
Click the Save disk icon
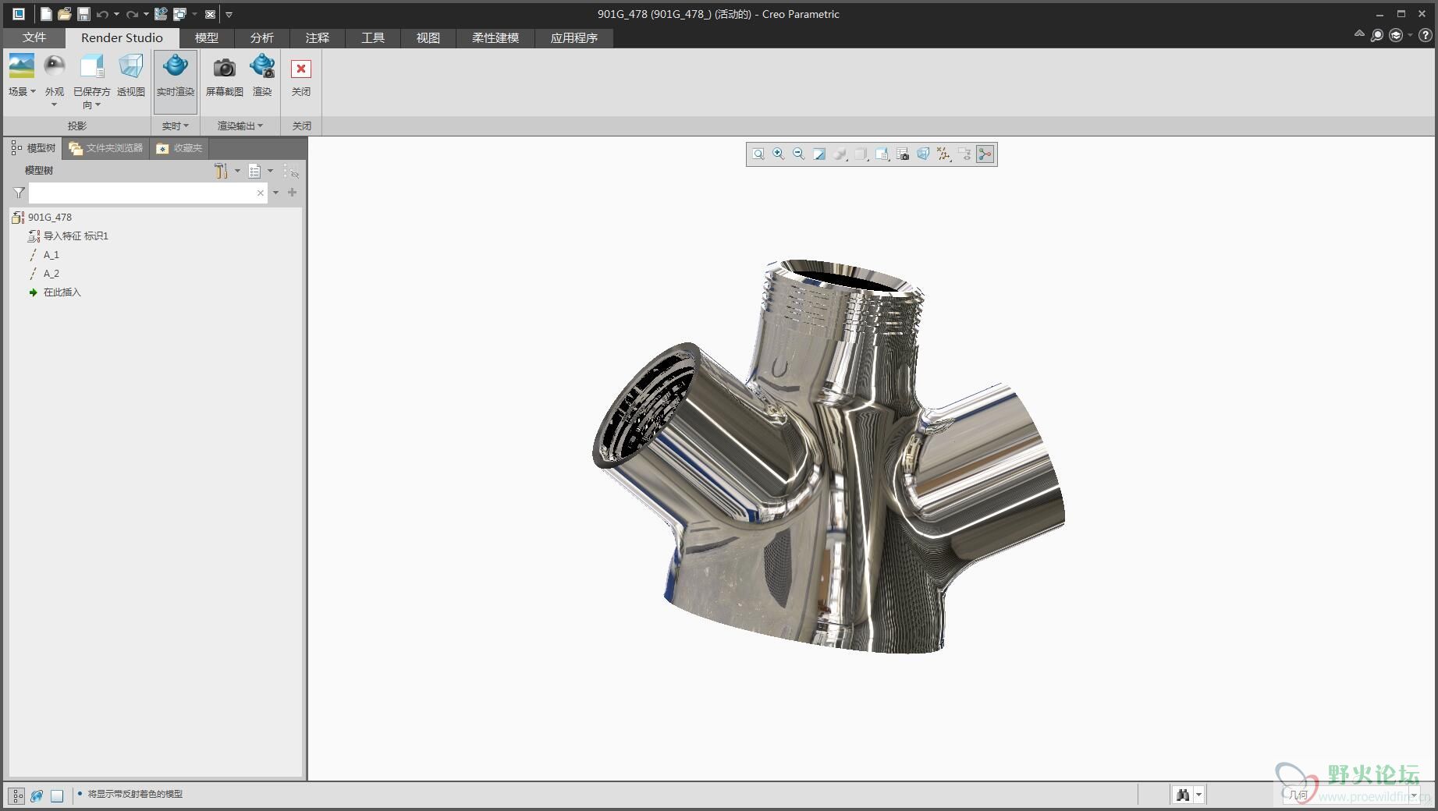coord(83,14)
